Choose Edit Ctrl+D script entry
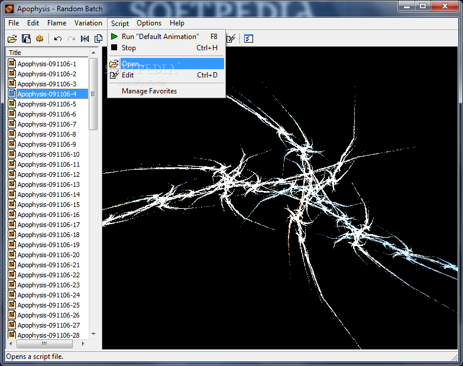This screenshot has height=366, width=463. 167,75
